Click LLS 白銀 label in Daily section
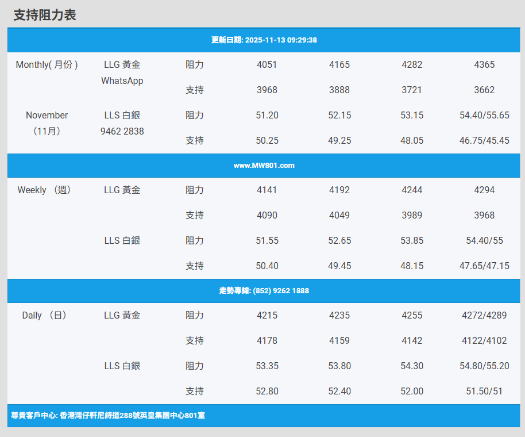Image resolution: width=525 pixels, height=437 pixels. click(x=122, y=366)
